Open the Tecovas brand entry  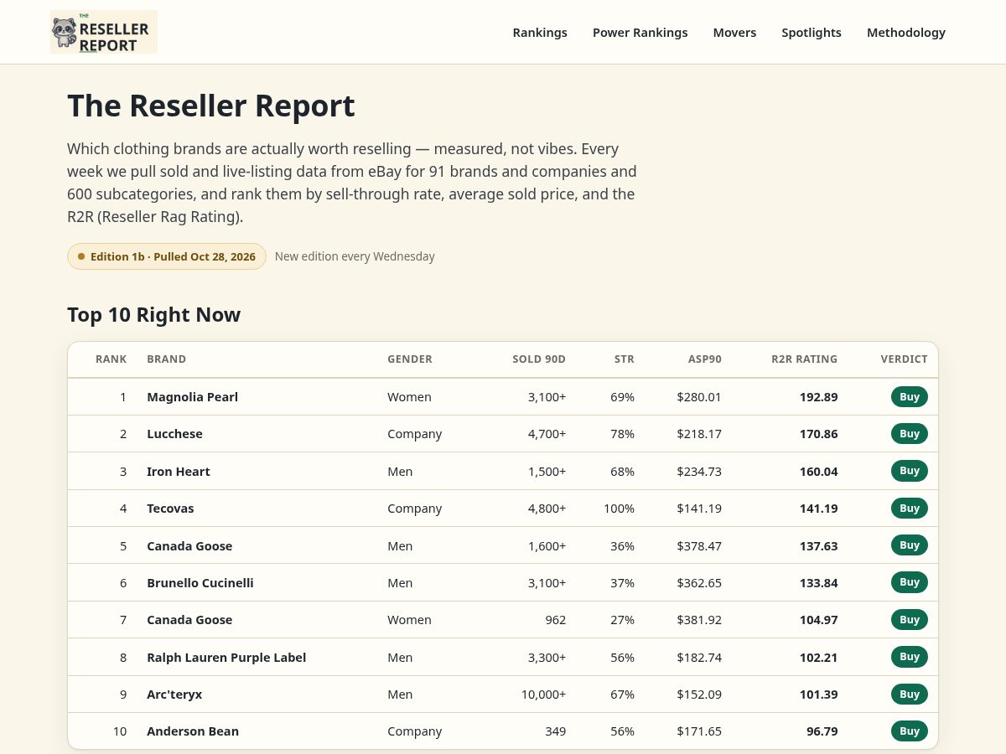coord(170,509)
